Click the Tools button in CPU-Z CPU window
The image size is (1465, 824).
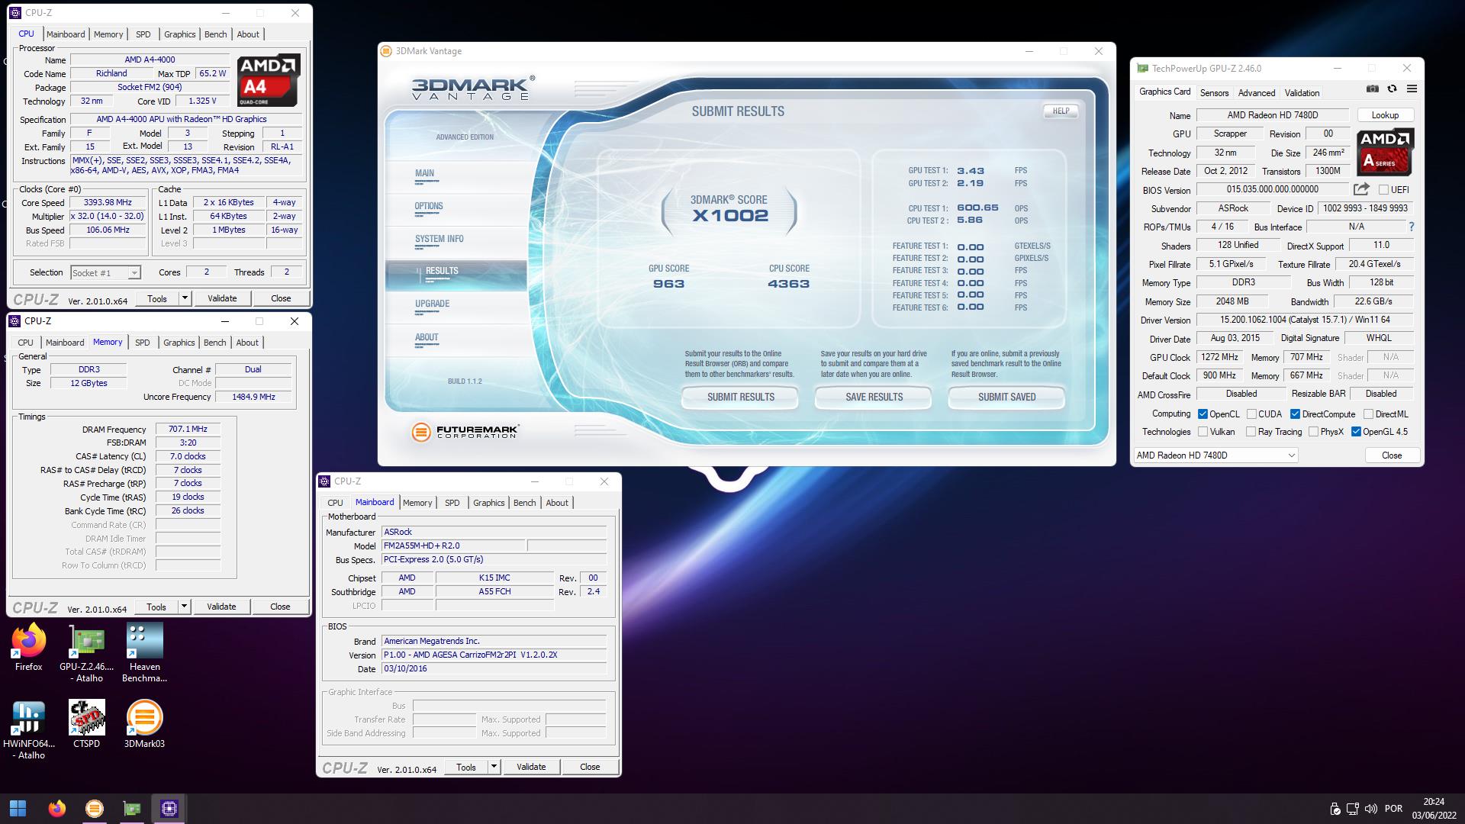157,298
